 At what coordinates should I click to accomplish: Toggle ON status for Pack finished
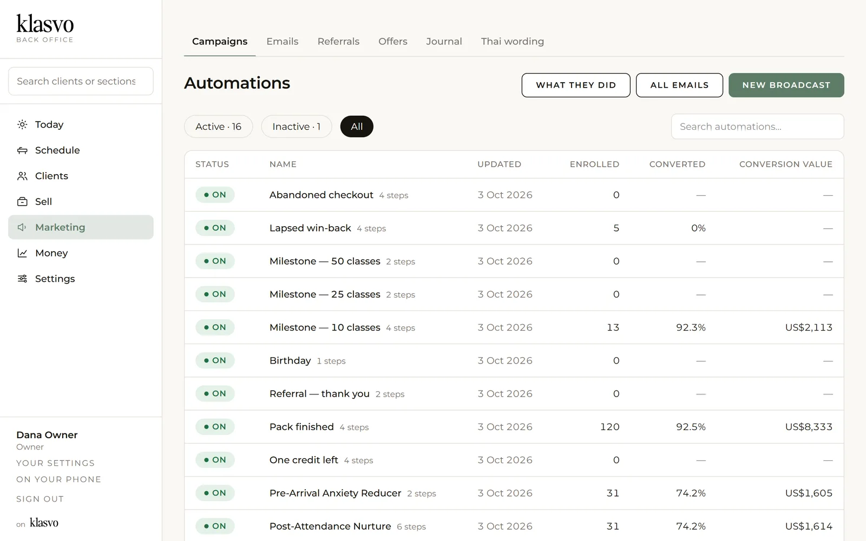(x=215, y=427)
